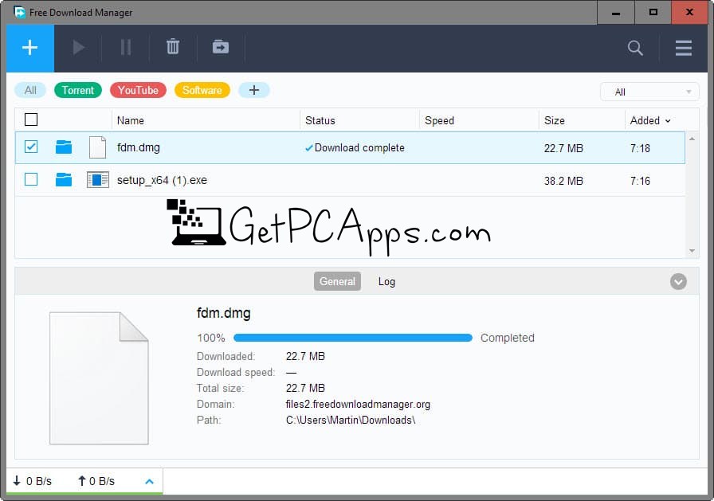Sort list by Status column header
The height and width of the screenshot is (501, 714).
[x=320, y=120]
